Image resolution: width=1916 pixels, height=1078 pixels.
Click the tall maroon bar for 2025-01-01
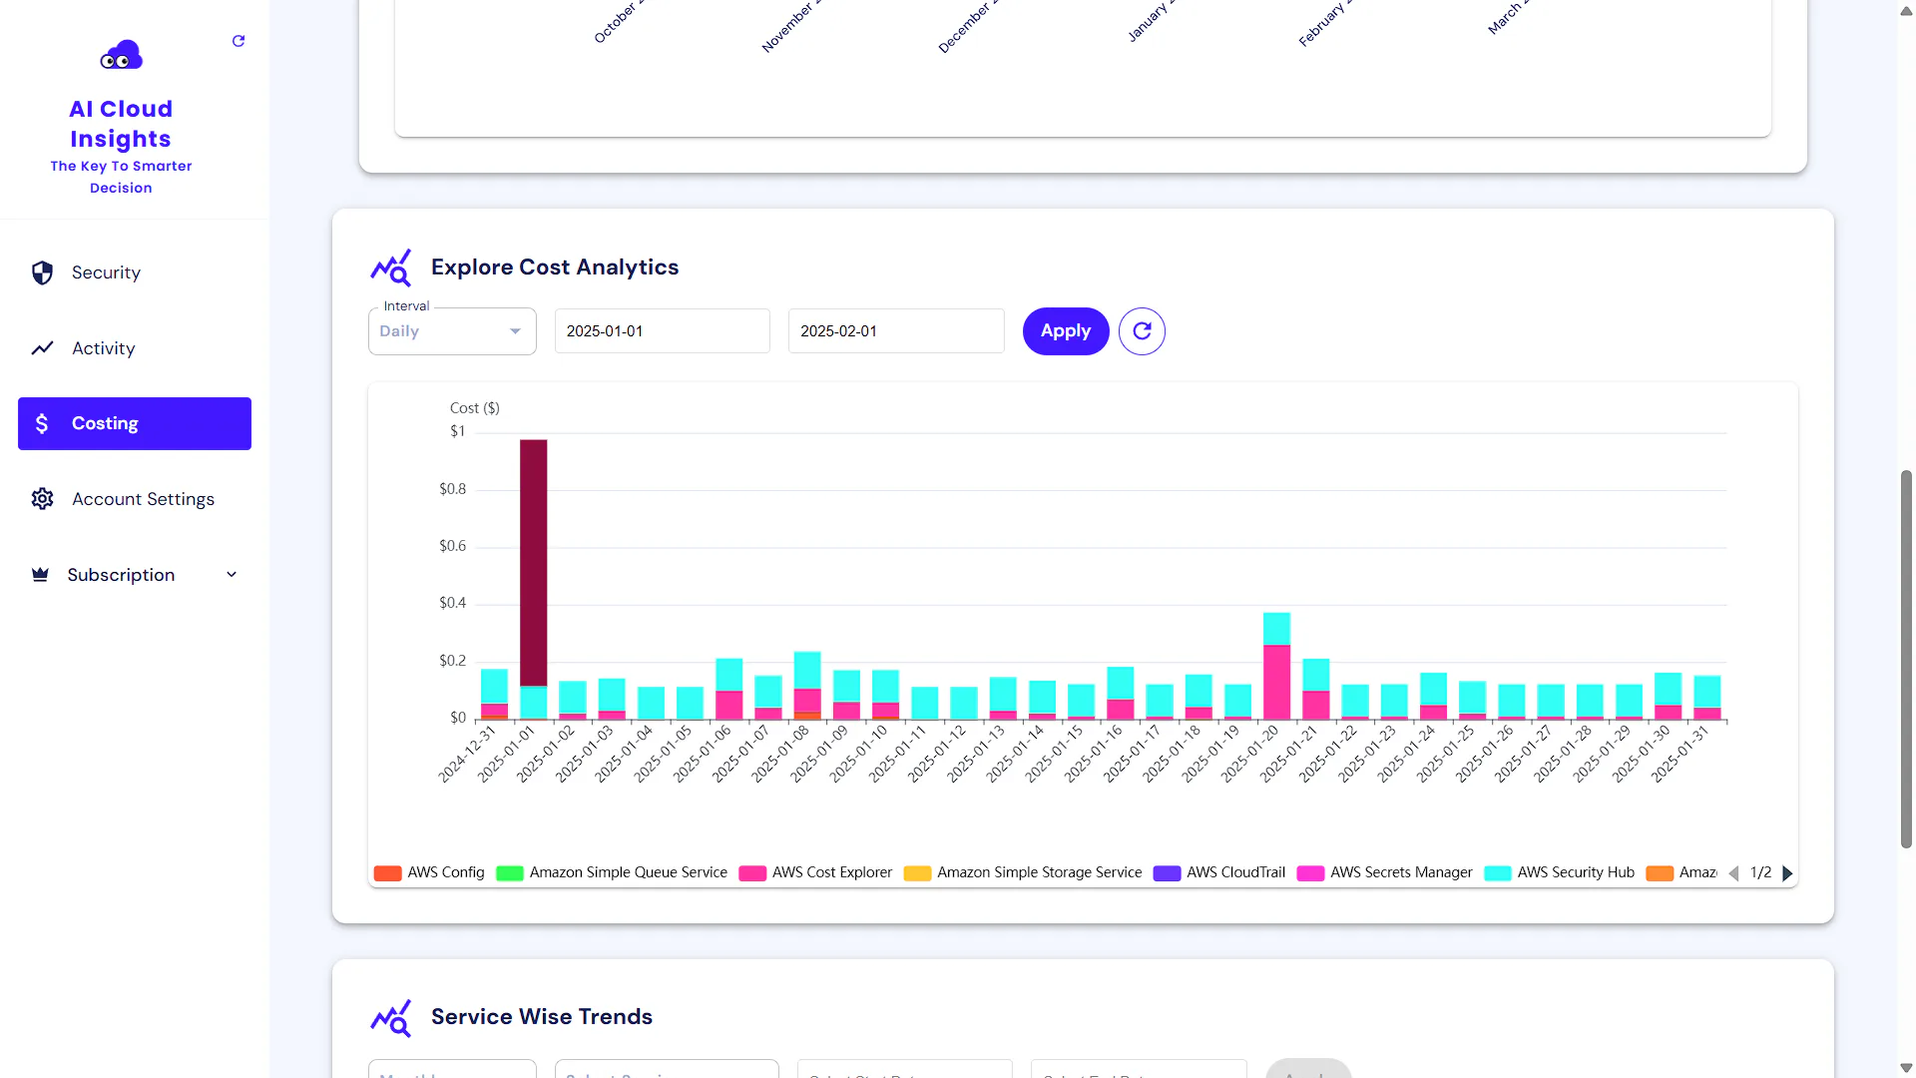534,562
